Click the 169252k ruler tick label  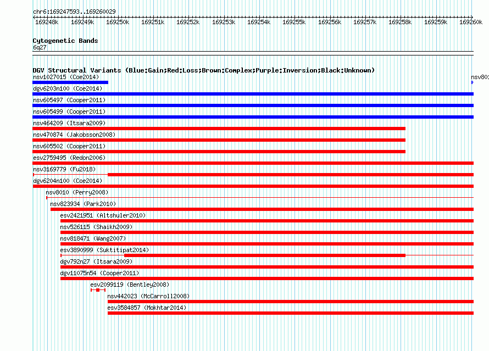tap(188, 22)
